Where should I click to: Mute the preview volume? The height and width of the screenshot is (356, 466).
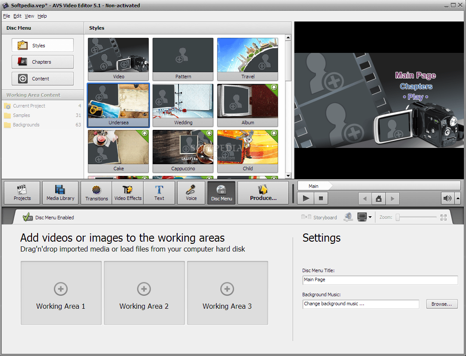(x=447, y=198)
